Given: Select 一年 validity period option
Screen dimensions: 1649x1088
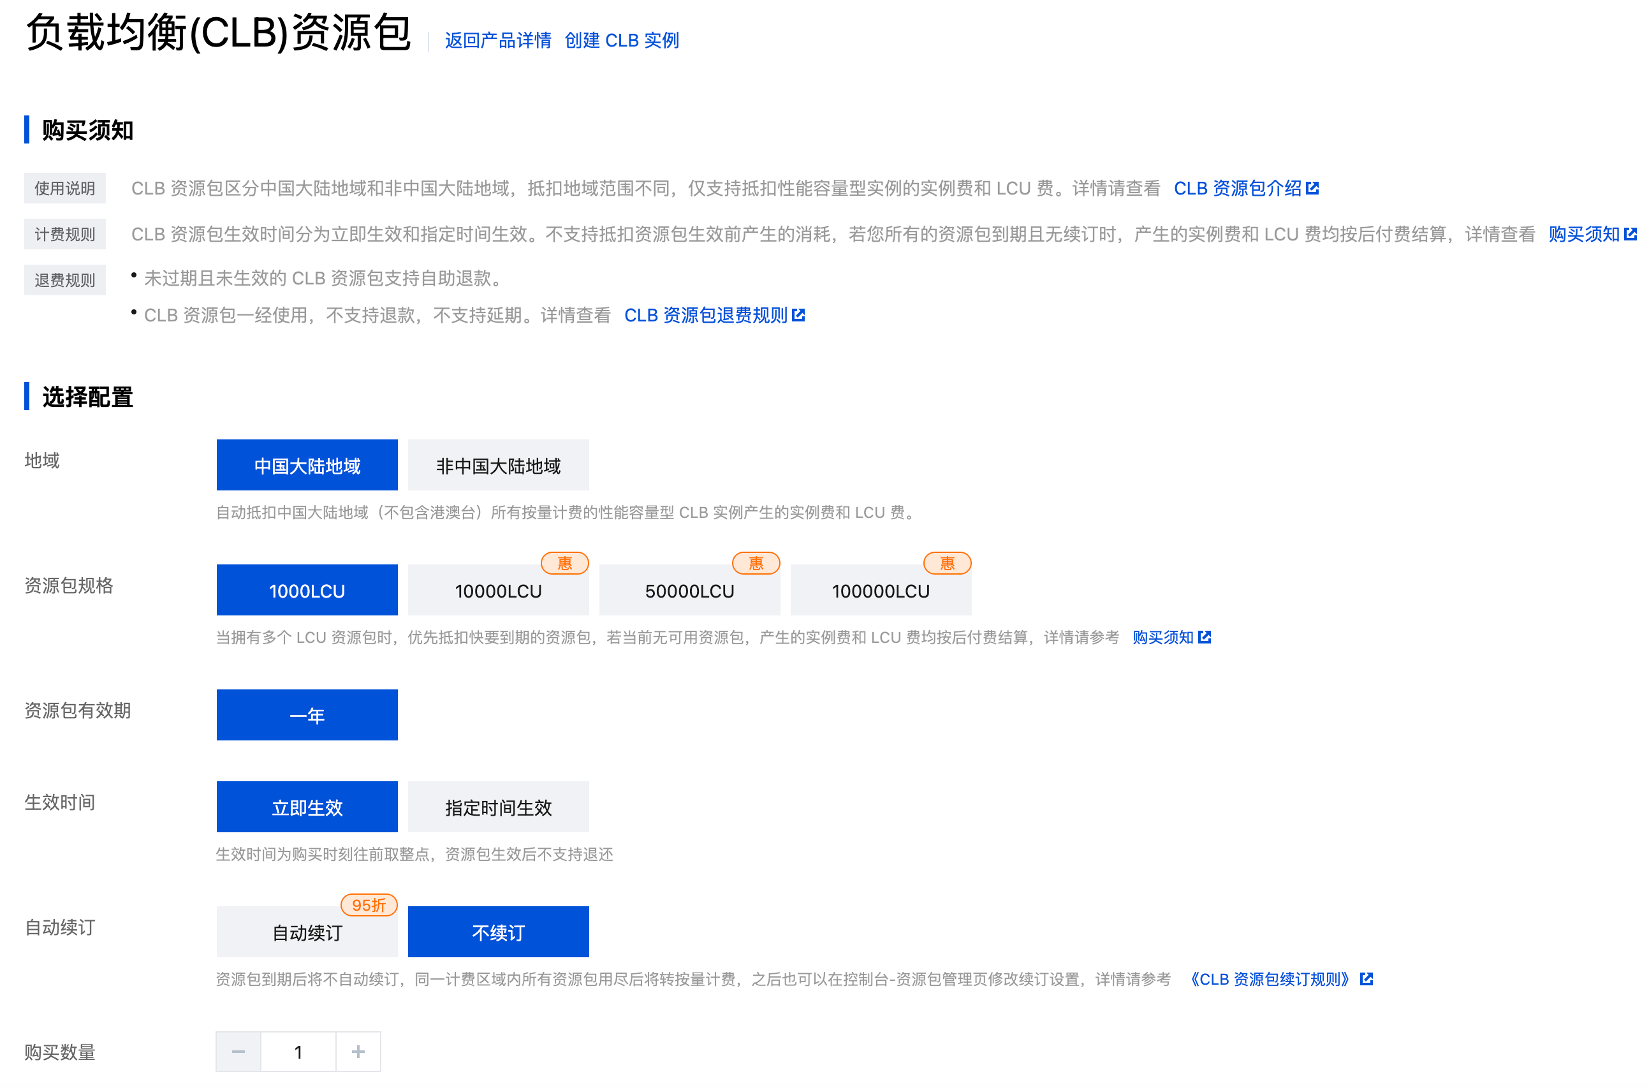Looking at the screenshot, I should coord(307,715).
